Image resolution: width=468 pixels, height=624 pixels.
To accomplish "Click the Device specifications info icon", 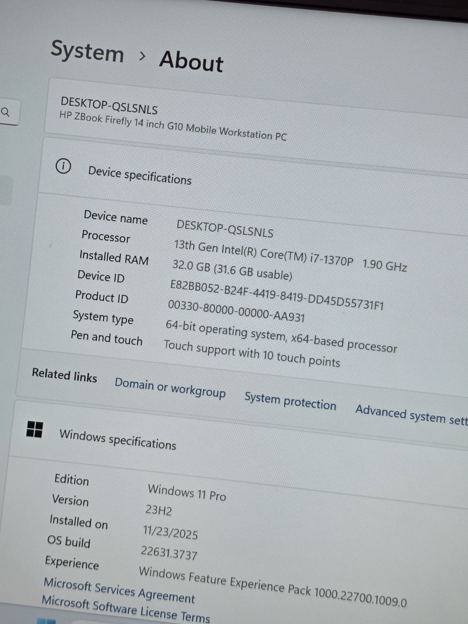I will pyautogui.click(x=63, y=166).
